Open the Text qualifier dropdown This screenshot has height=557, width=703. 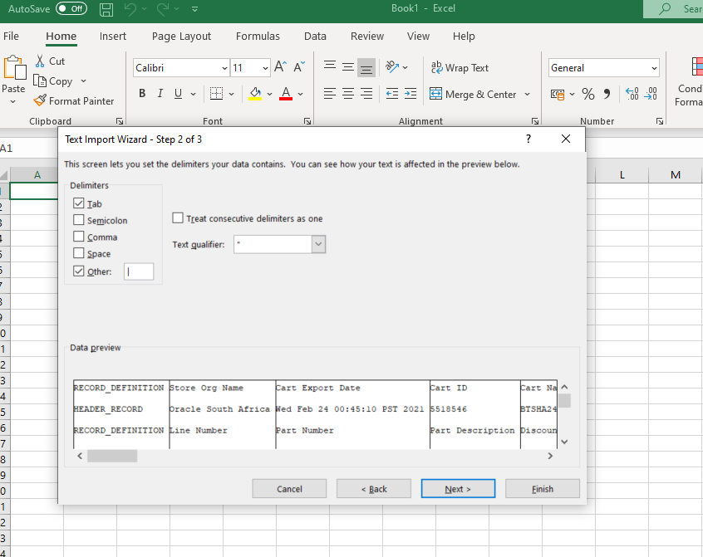(318, 244)
